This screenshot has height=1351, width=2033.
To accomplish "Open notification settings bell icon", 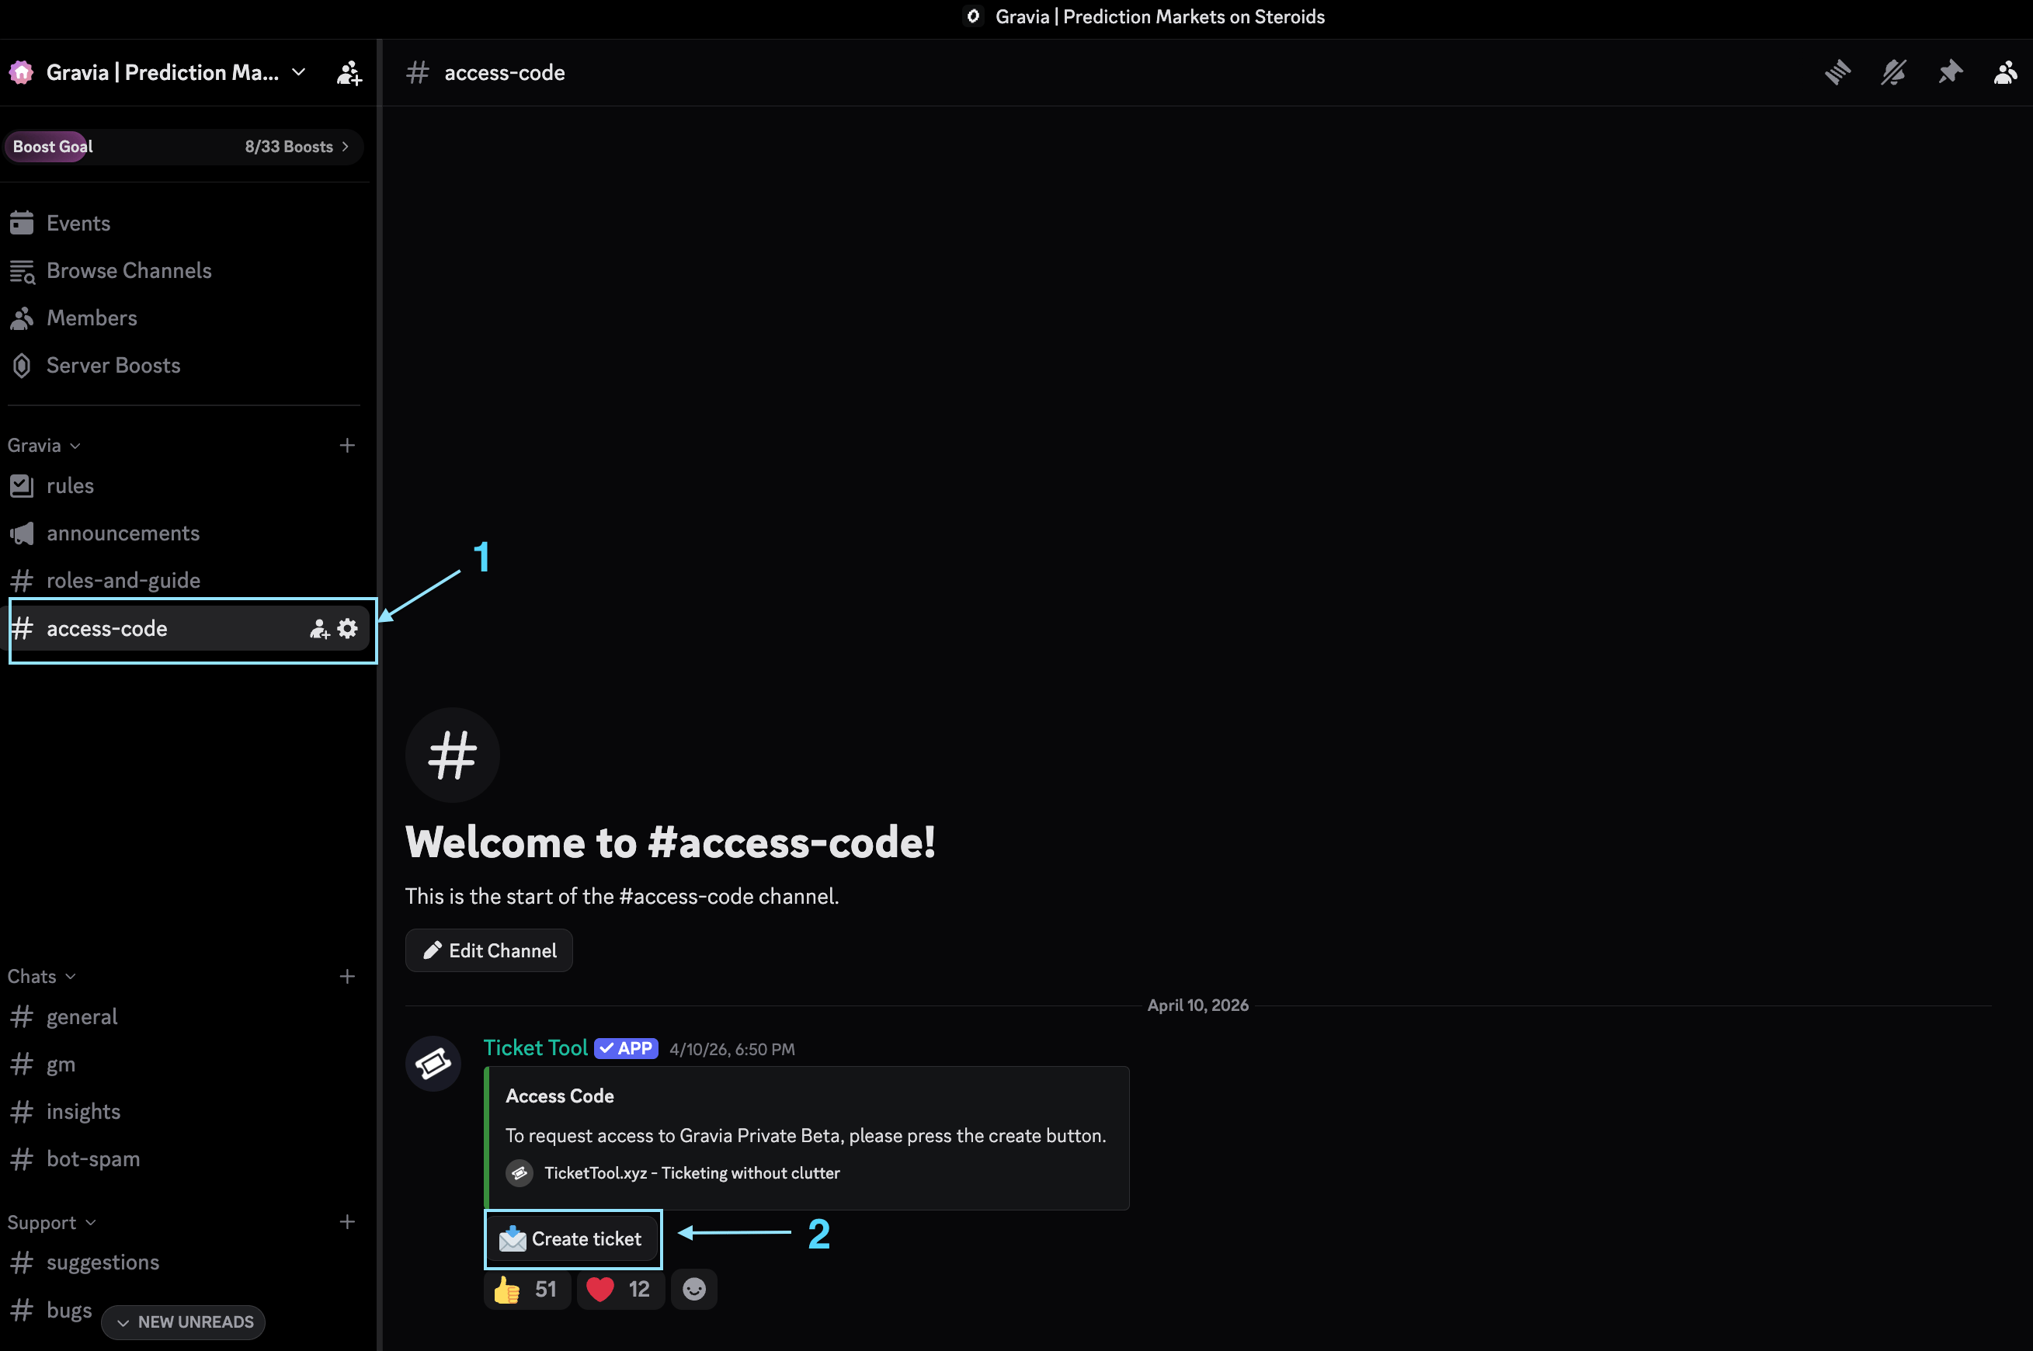I will pyautogui.click(x=1893, y=72).
